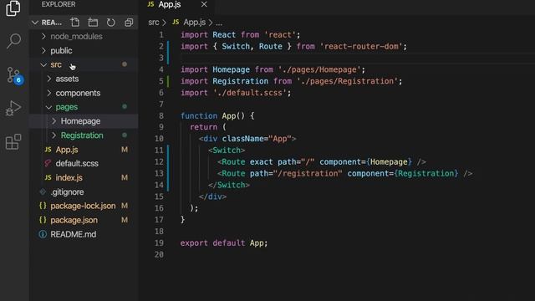535x301 pixels.
Task: Click line number 12 in the gutter
Action: tap(159, 161)
